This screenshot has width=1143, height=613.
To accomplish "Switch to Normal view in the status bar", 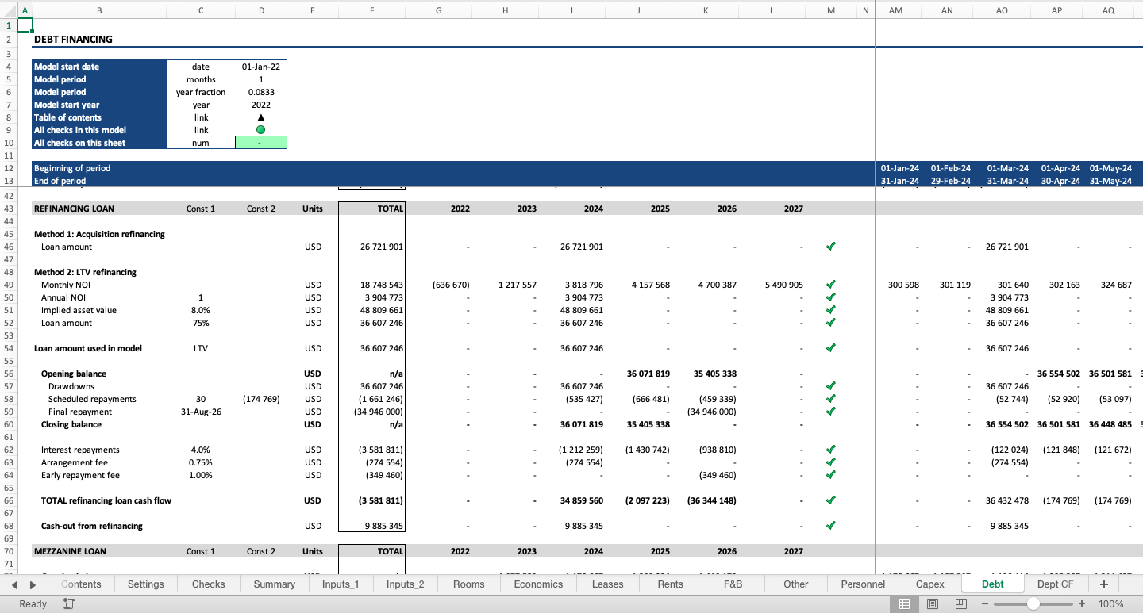I will point(904,603).
